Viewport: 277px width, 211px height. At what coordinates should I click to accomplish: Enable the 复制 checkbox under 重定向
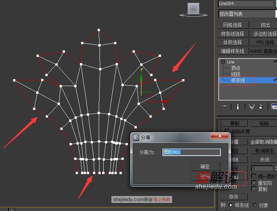pyautogui.click(x=254, y=189)
